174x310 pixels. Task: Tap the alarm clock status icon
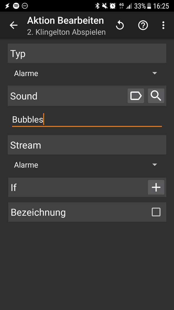[x=112, y=6]
